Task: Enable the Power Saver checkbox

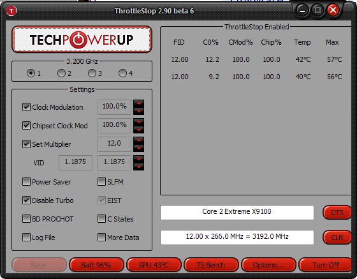Action: click(26, 182)
